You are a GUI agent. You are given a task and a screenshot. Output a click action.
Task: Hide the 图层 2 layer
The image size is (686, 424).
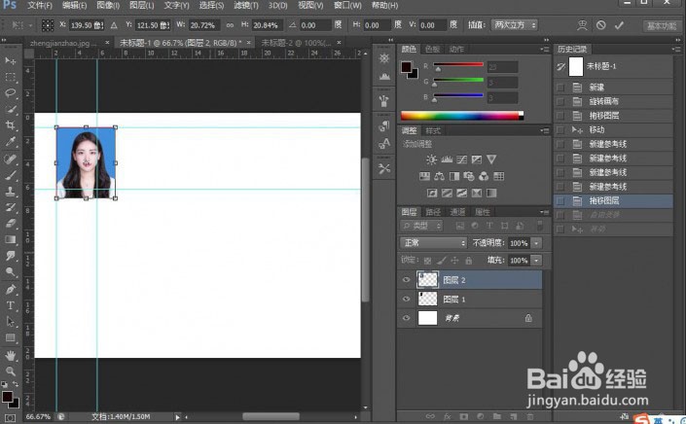(x=406, y=280)
